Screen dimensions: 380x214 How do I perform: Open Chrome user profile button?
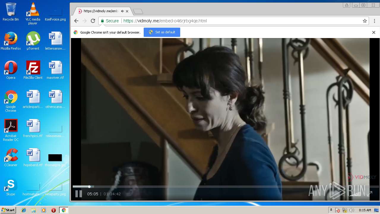(x=346, y=5)
